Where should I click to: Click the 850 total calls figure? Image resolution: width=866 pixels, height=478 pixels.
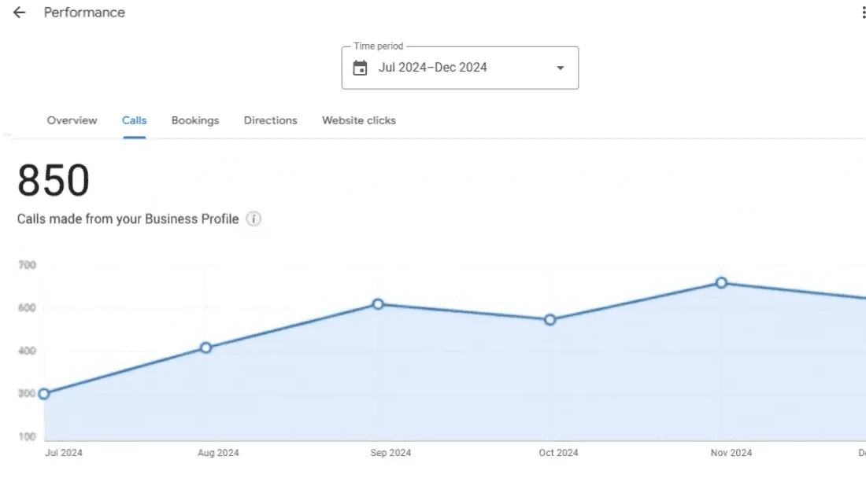click(54, 180)
